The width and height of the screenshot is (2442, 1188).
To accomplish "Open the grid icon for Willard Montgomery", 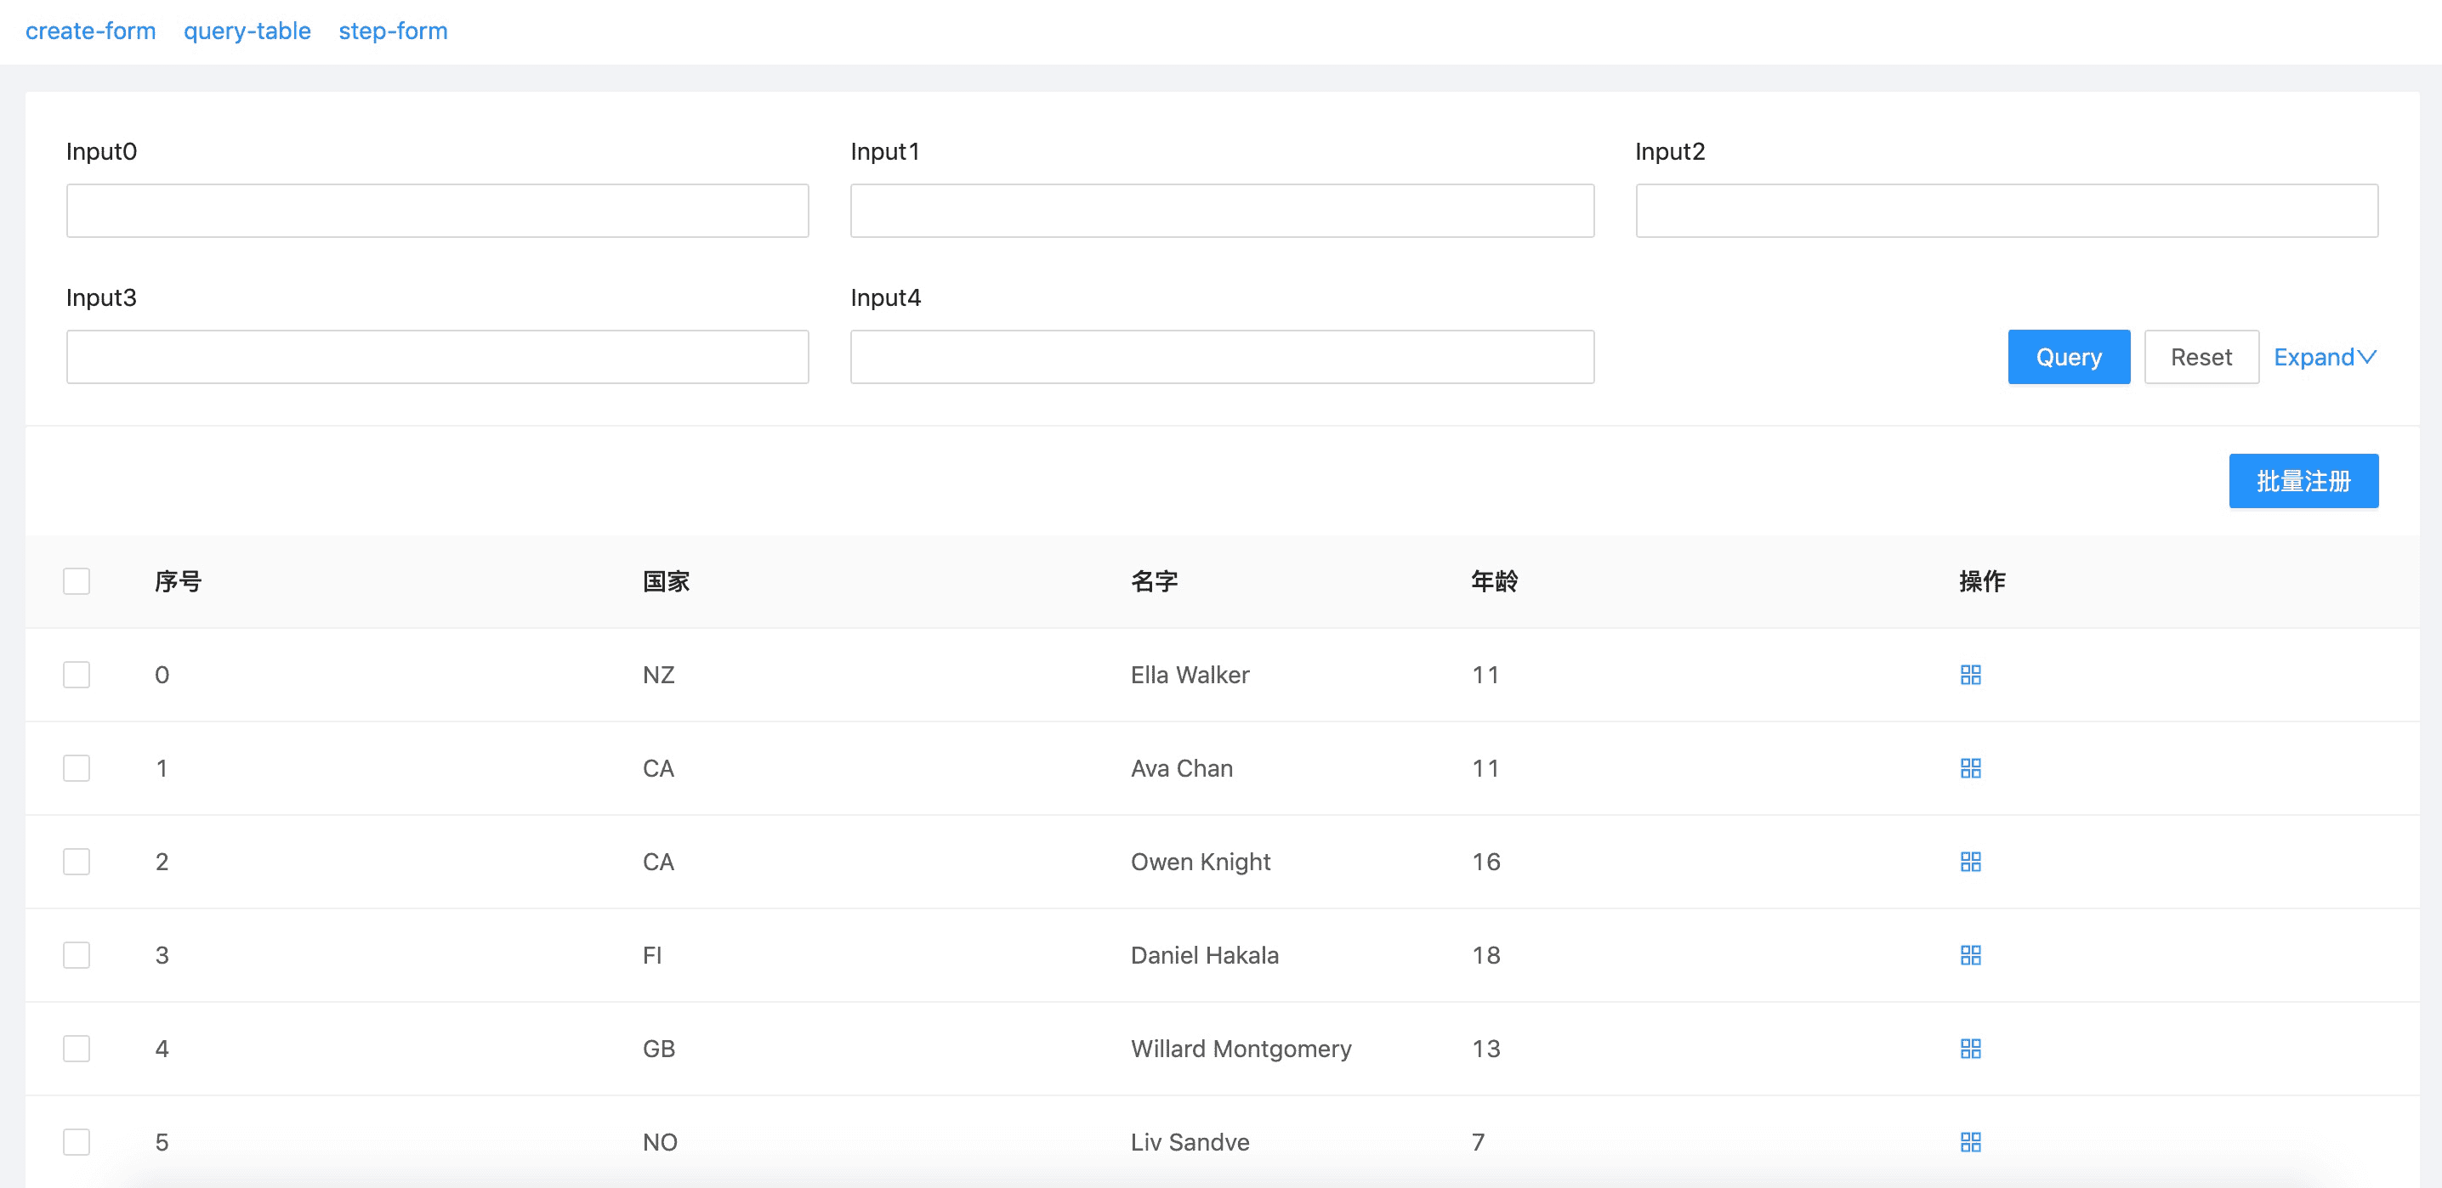I will pos(1970,1049).
